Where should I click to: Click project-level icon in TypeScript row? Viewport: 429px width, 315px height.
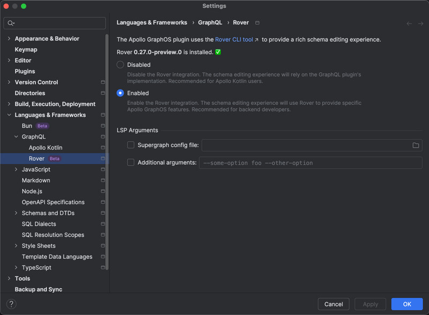coord(103,267)
